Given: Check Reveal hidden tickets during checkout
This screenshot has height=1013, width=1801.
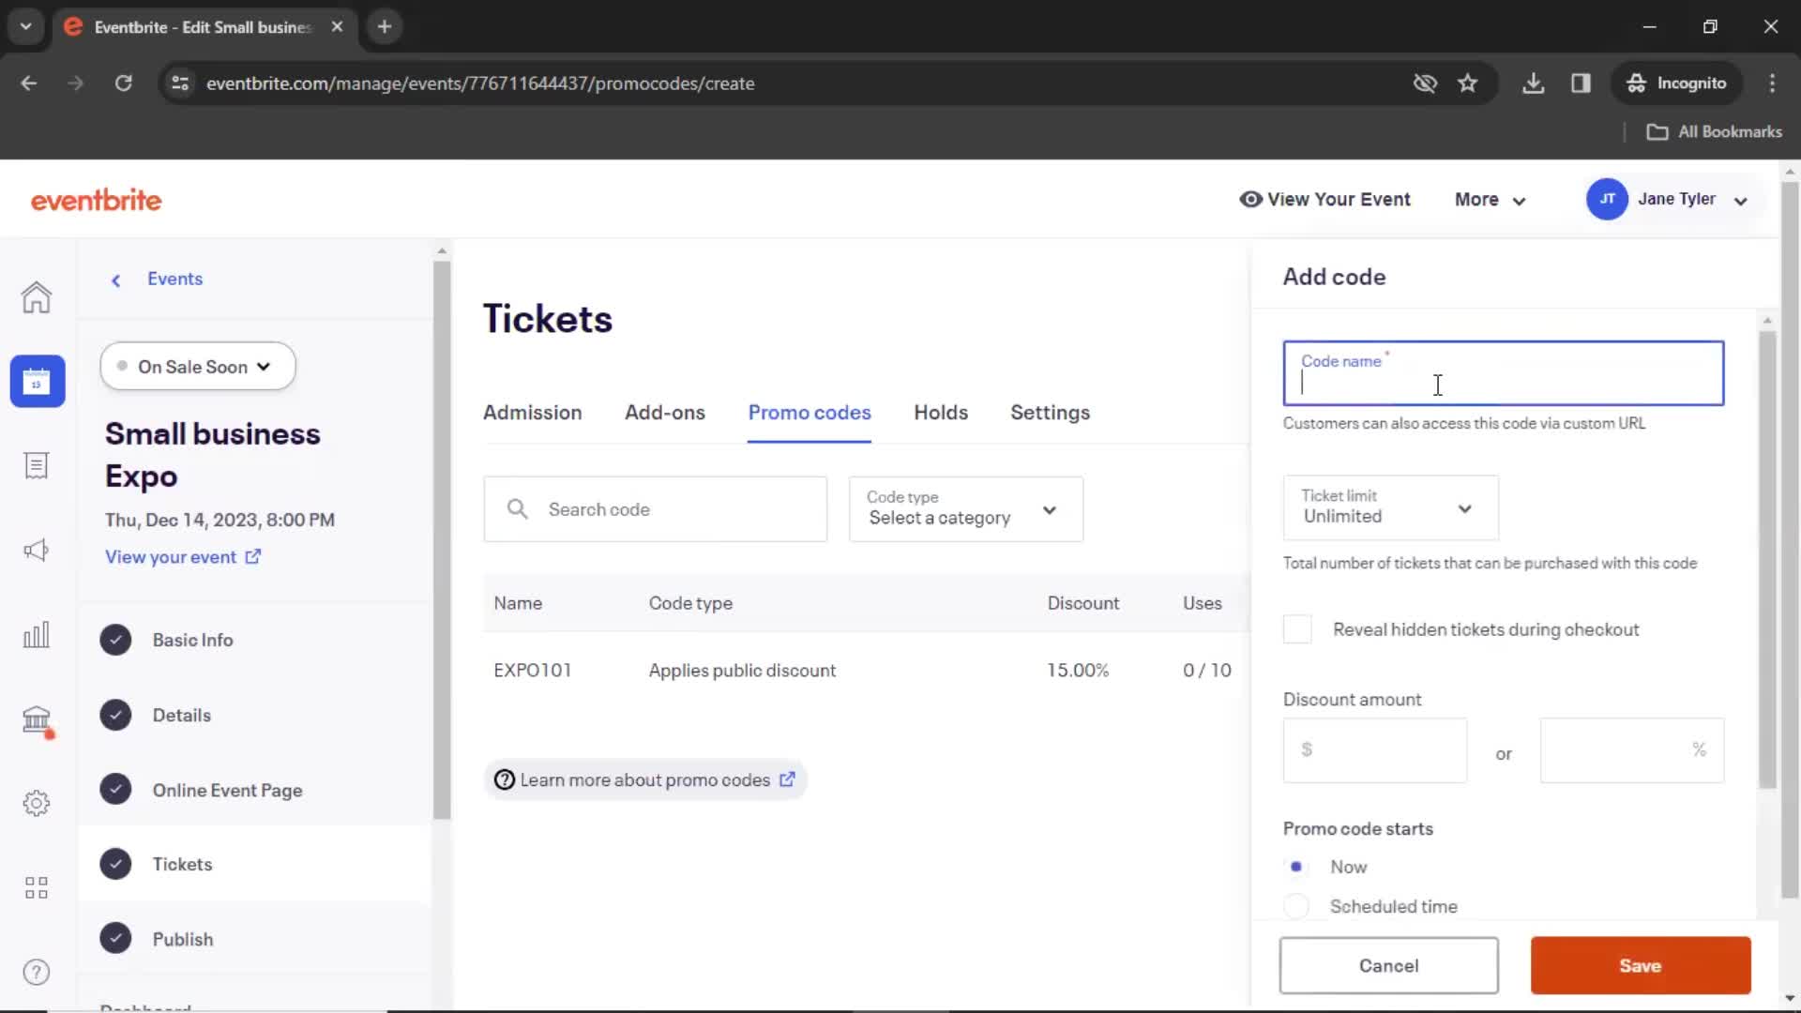Looking at the screenshot, I should point(1297,629).
